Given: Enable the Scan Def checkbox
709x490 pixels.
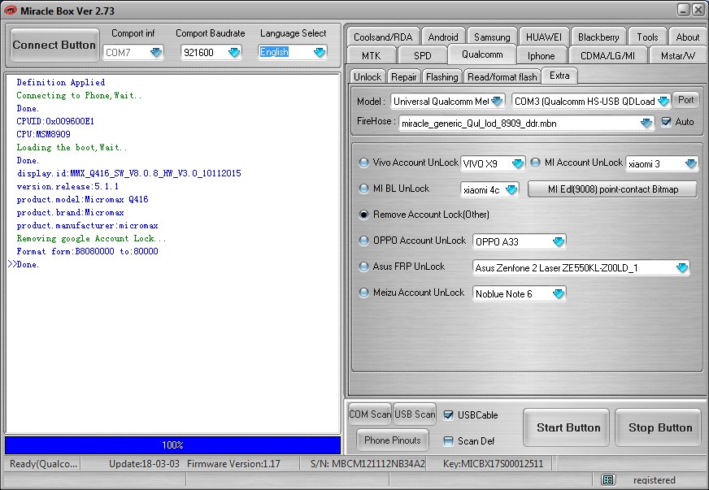Looking at the screenshot, I should (x=448, y=441).
